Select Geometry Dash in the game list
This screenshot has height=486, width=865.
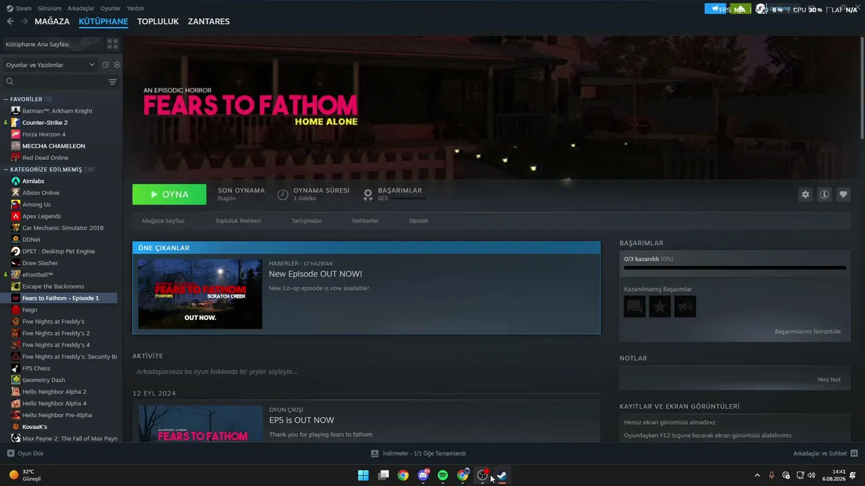point(43,380)
